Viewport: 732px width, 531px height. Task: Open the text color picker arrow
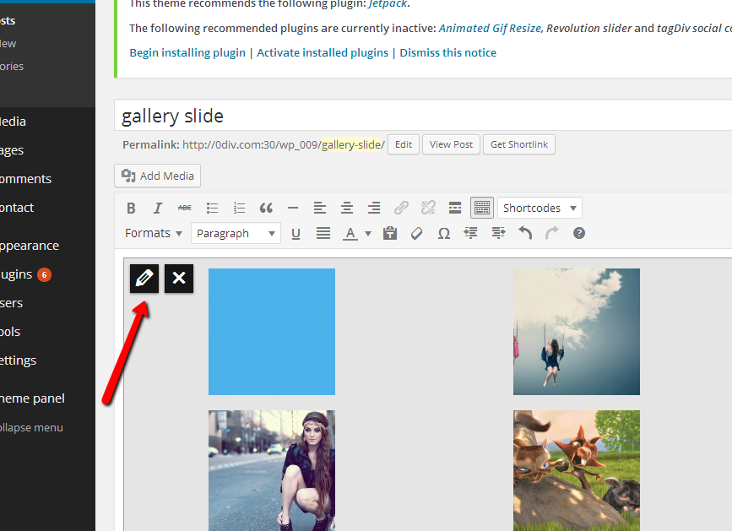(368, 234)
